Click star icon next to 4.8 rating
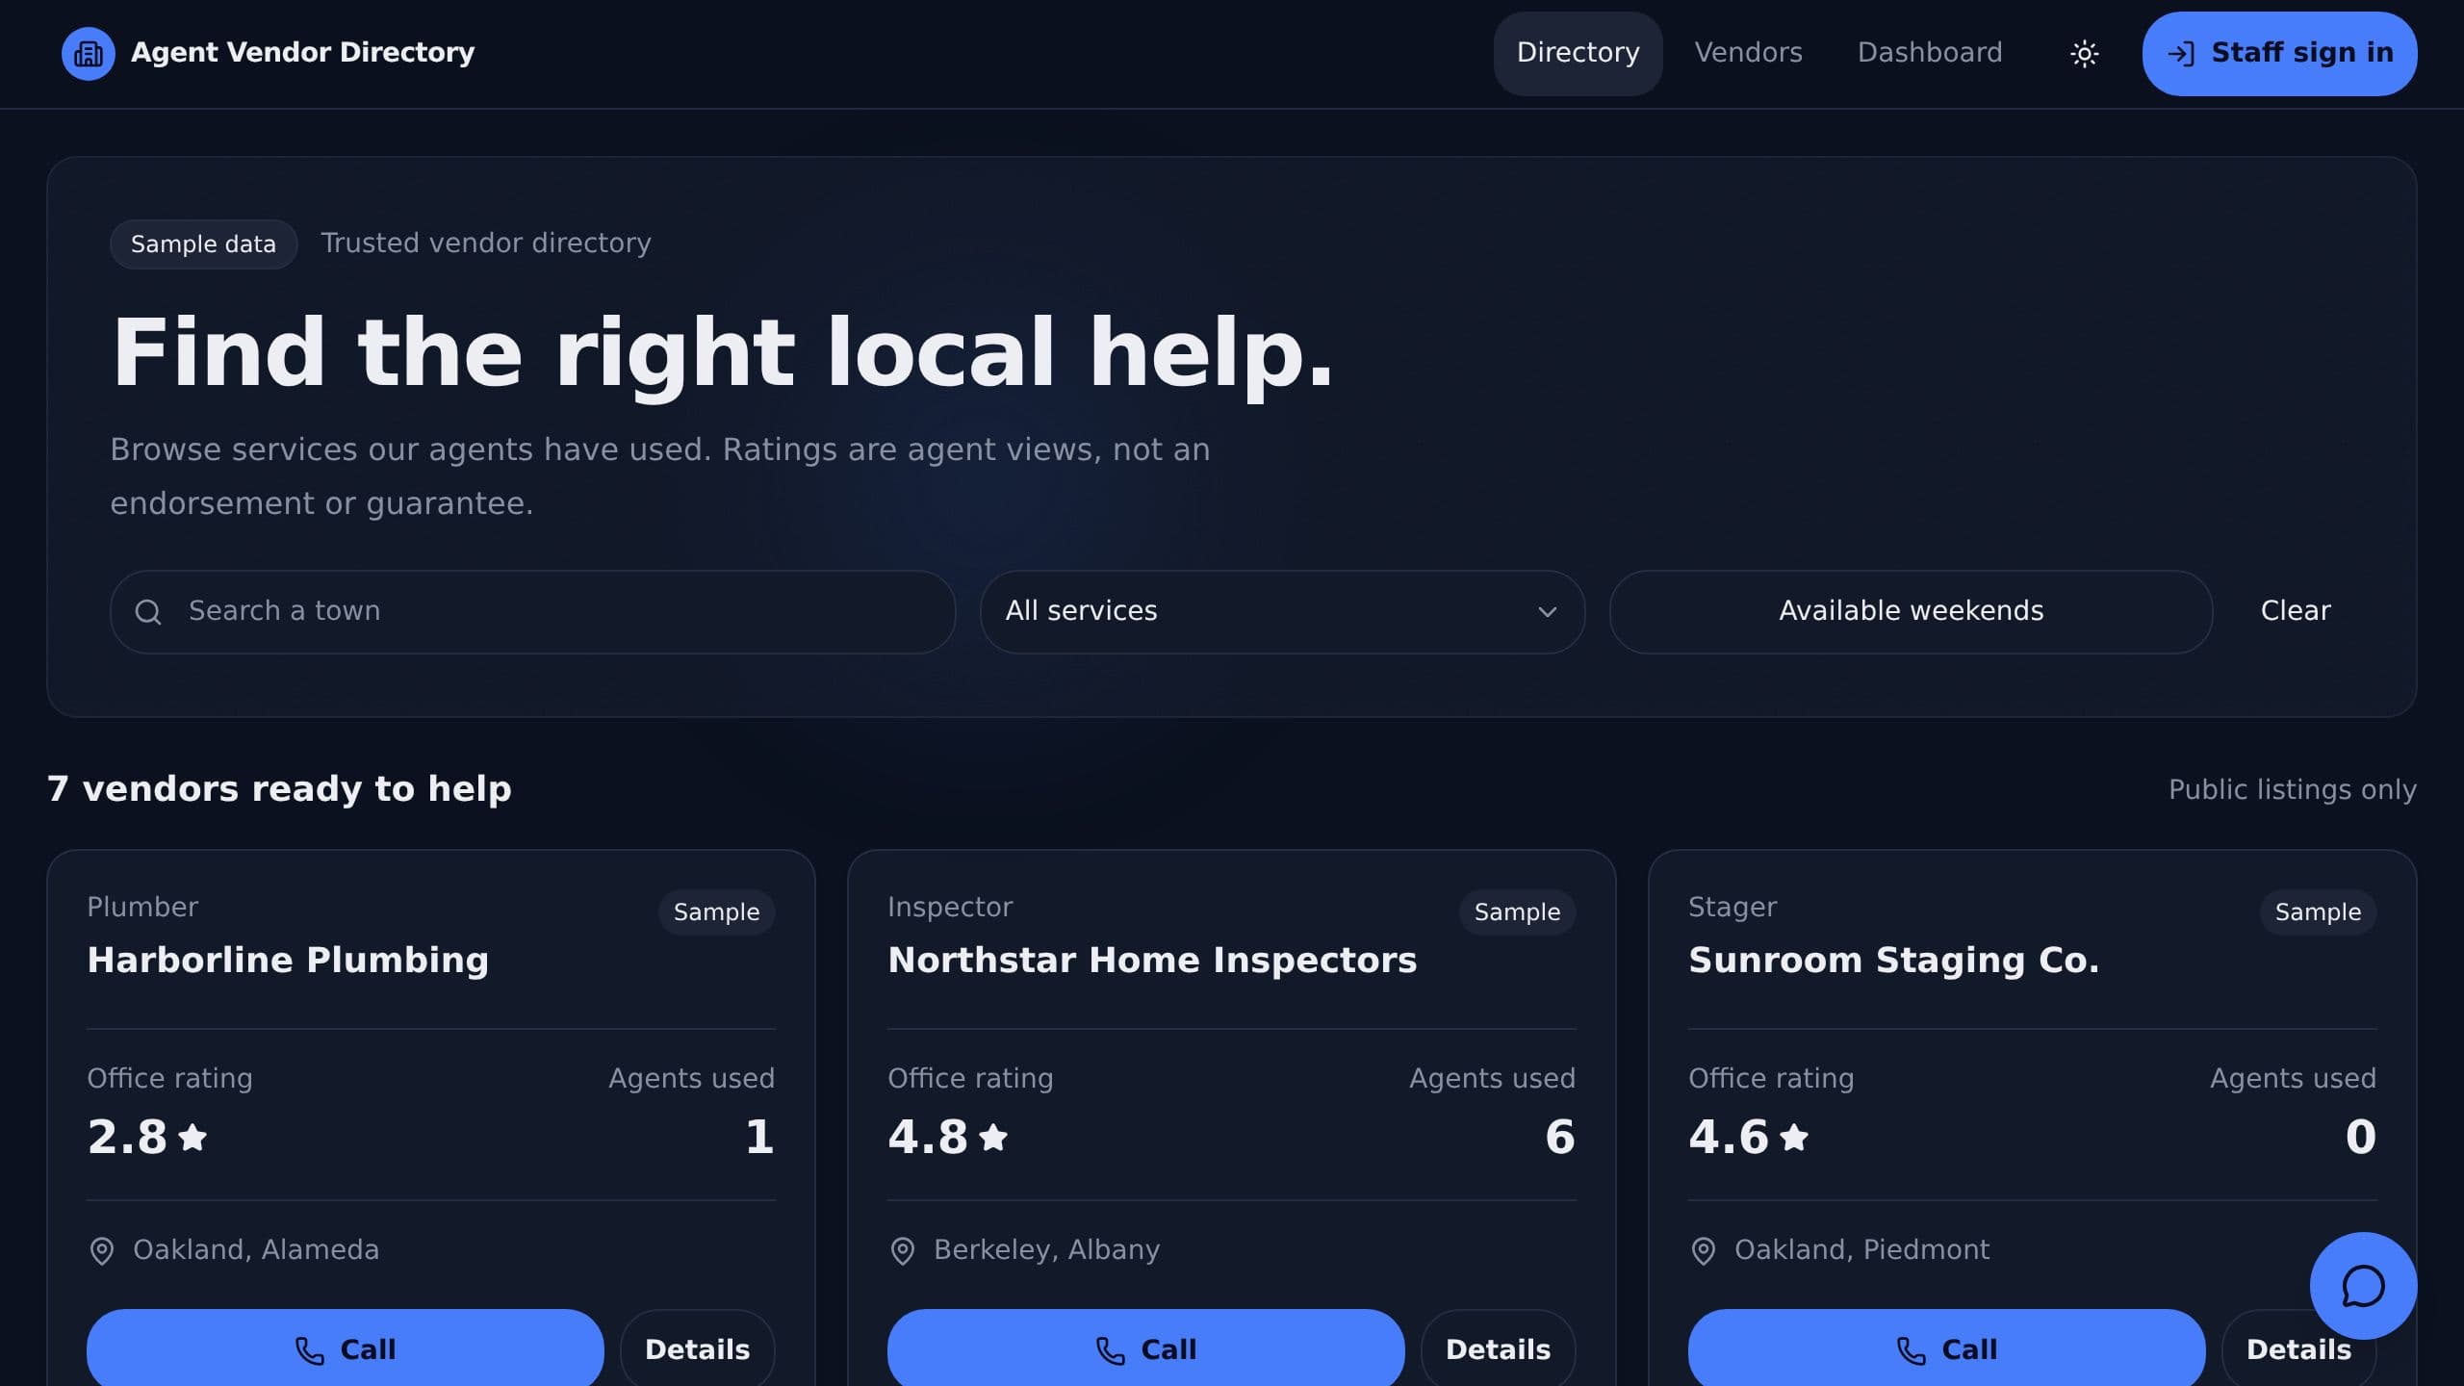This screenshot has height=1386, width=2464. point(993,1137)
